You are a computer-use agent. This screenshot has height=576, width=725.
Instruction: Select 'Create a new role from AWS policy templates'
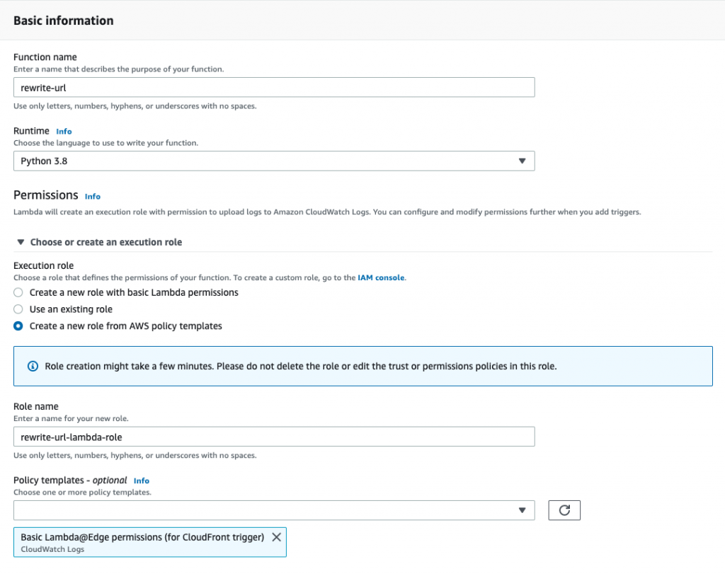point(19,326)
